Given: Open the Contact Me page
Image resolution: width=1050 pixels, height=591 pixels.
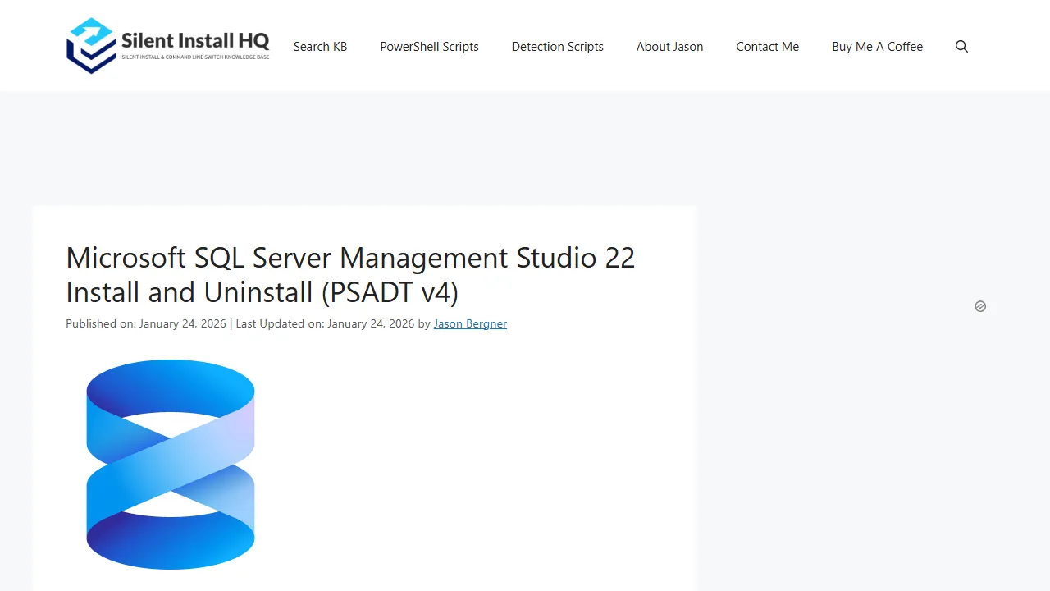Looking at the screenshot, I should (767, 47).
